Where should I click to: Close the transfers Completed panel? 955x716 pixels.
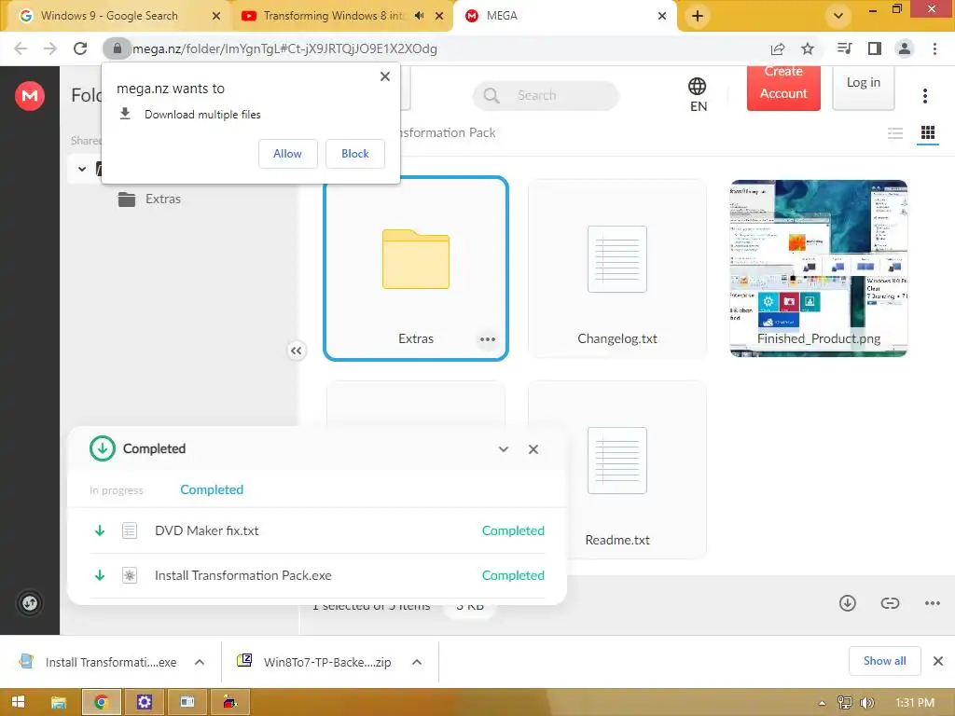click(533, 449)
